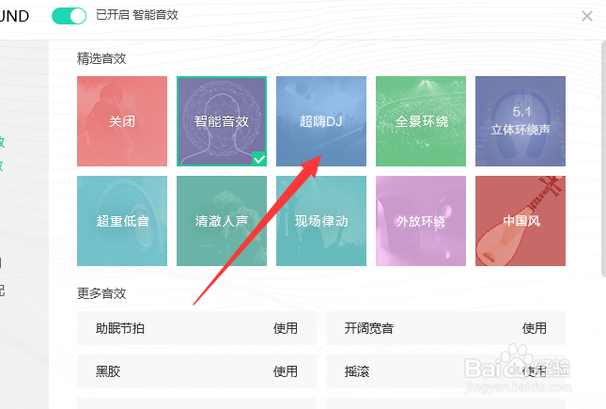This screenshot has height=409, width=606.
Task: Use the 摇滚 sound effect
Action: 534,371
